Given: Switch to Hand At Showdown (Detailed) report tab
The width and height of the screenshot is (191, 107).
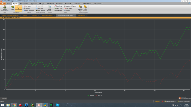Looking at the screenshot, I should click(10, 15).
